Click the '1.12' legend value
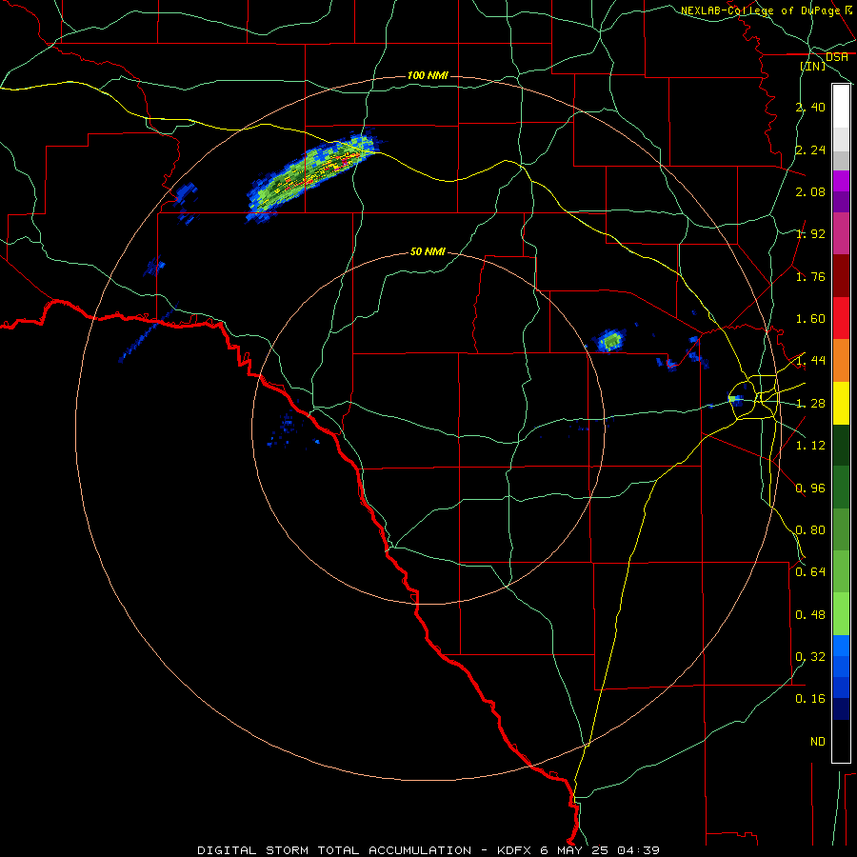 click(x=810, y=446)
